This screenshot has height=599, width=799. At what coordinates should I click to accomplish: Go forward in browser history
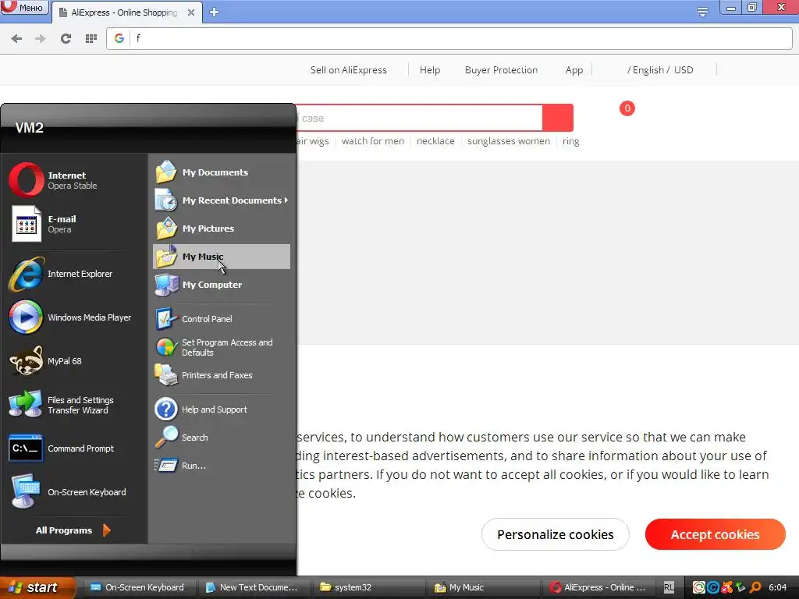click(x=41, y=38)
